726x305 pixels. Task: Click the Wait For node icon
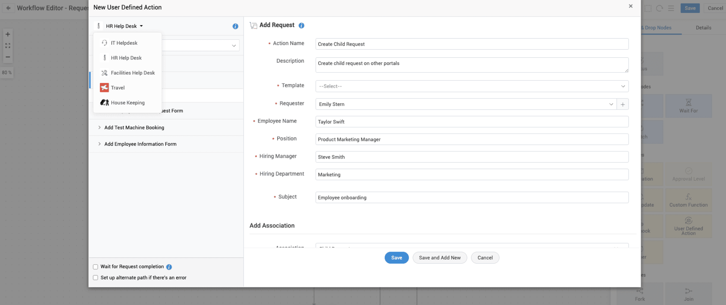point(689,102)
